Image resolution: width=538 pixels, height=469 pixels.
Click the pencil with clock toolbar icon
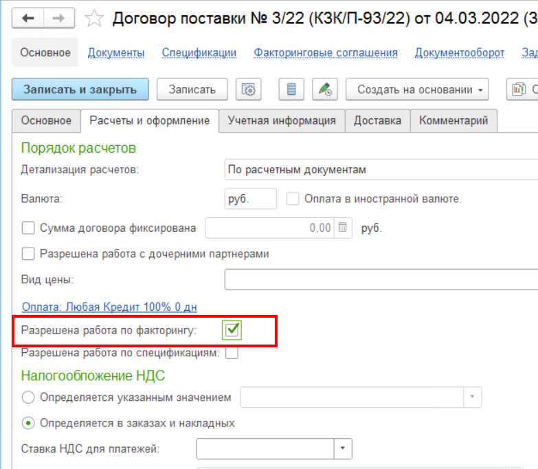[325, 89]
